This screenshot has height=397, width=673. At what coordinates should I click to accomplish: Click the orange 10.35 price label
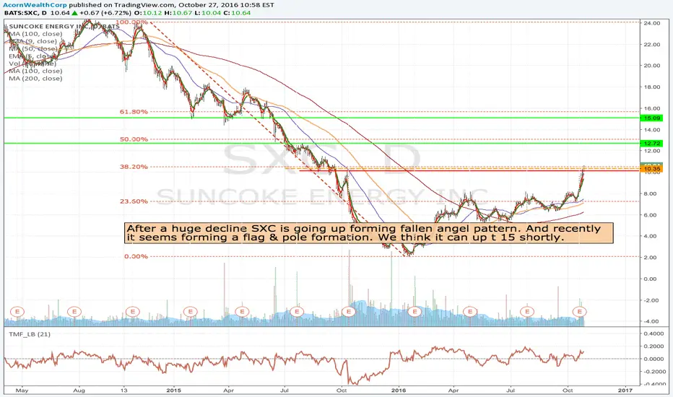tap(652, 169)
